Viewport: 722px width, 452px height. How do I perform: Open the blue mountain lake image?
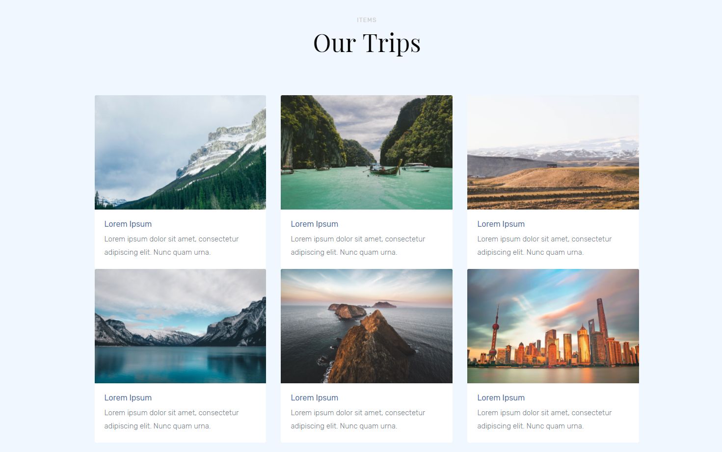pos(180,326)
